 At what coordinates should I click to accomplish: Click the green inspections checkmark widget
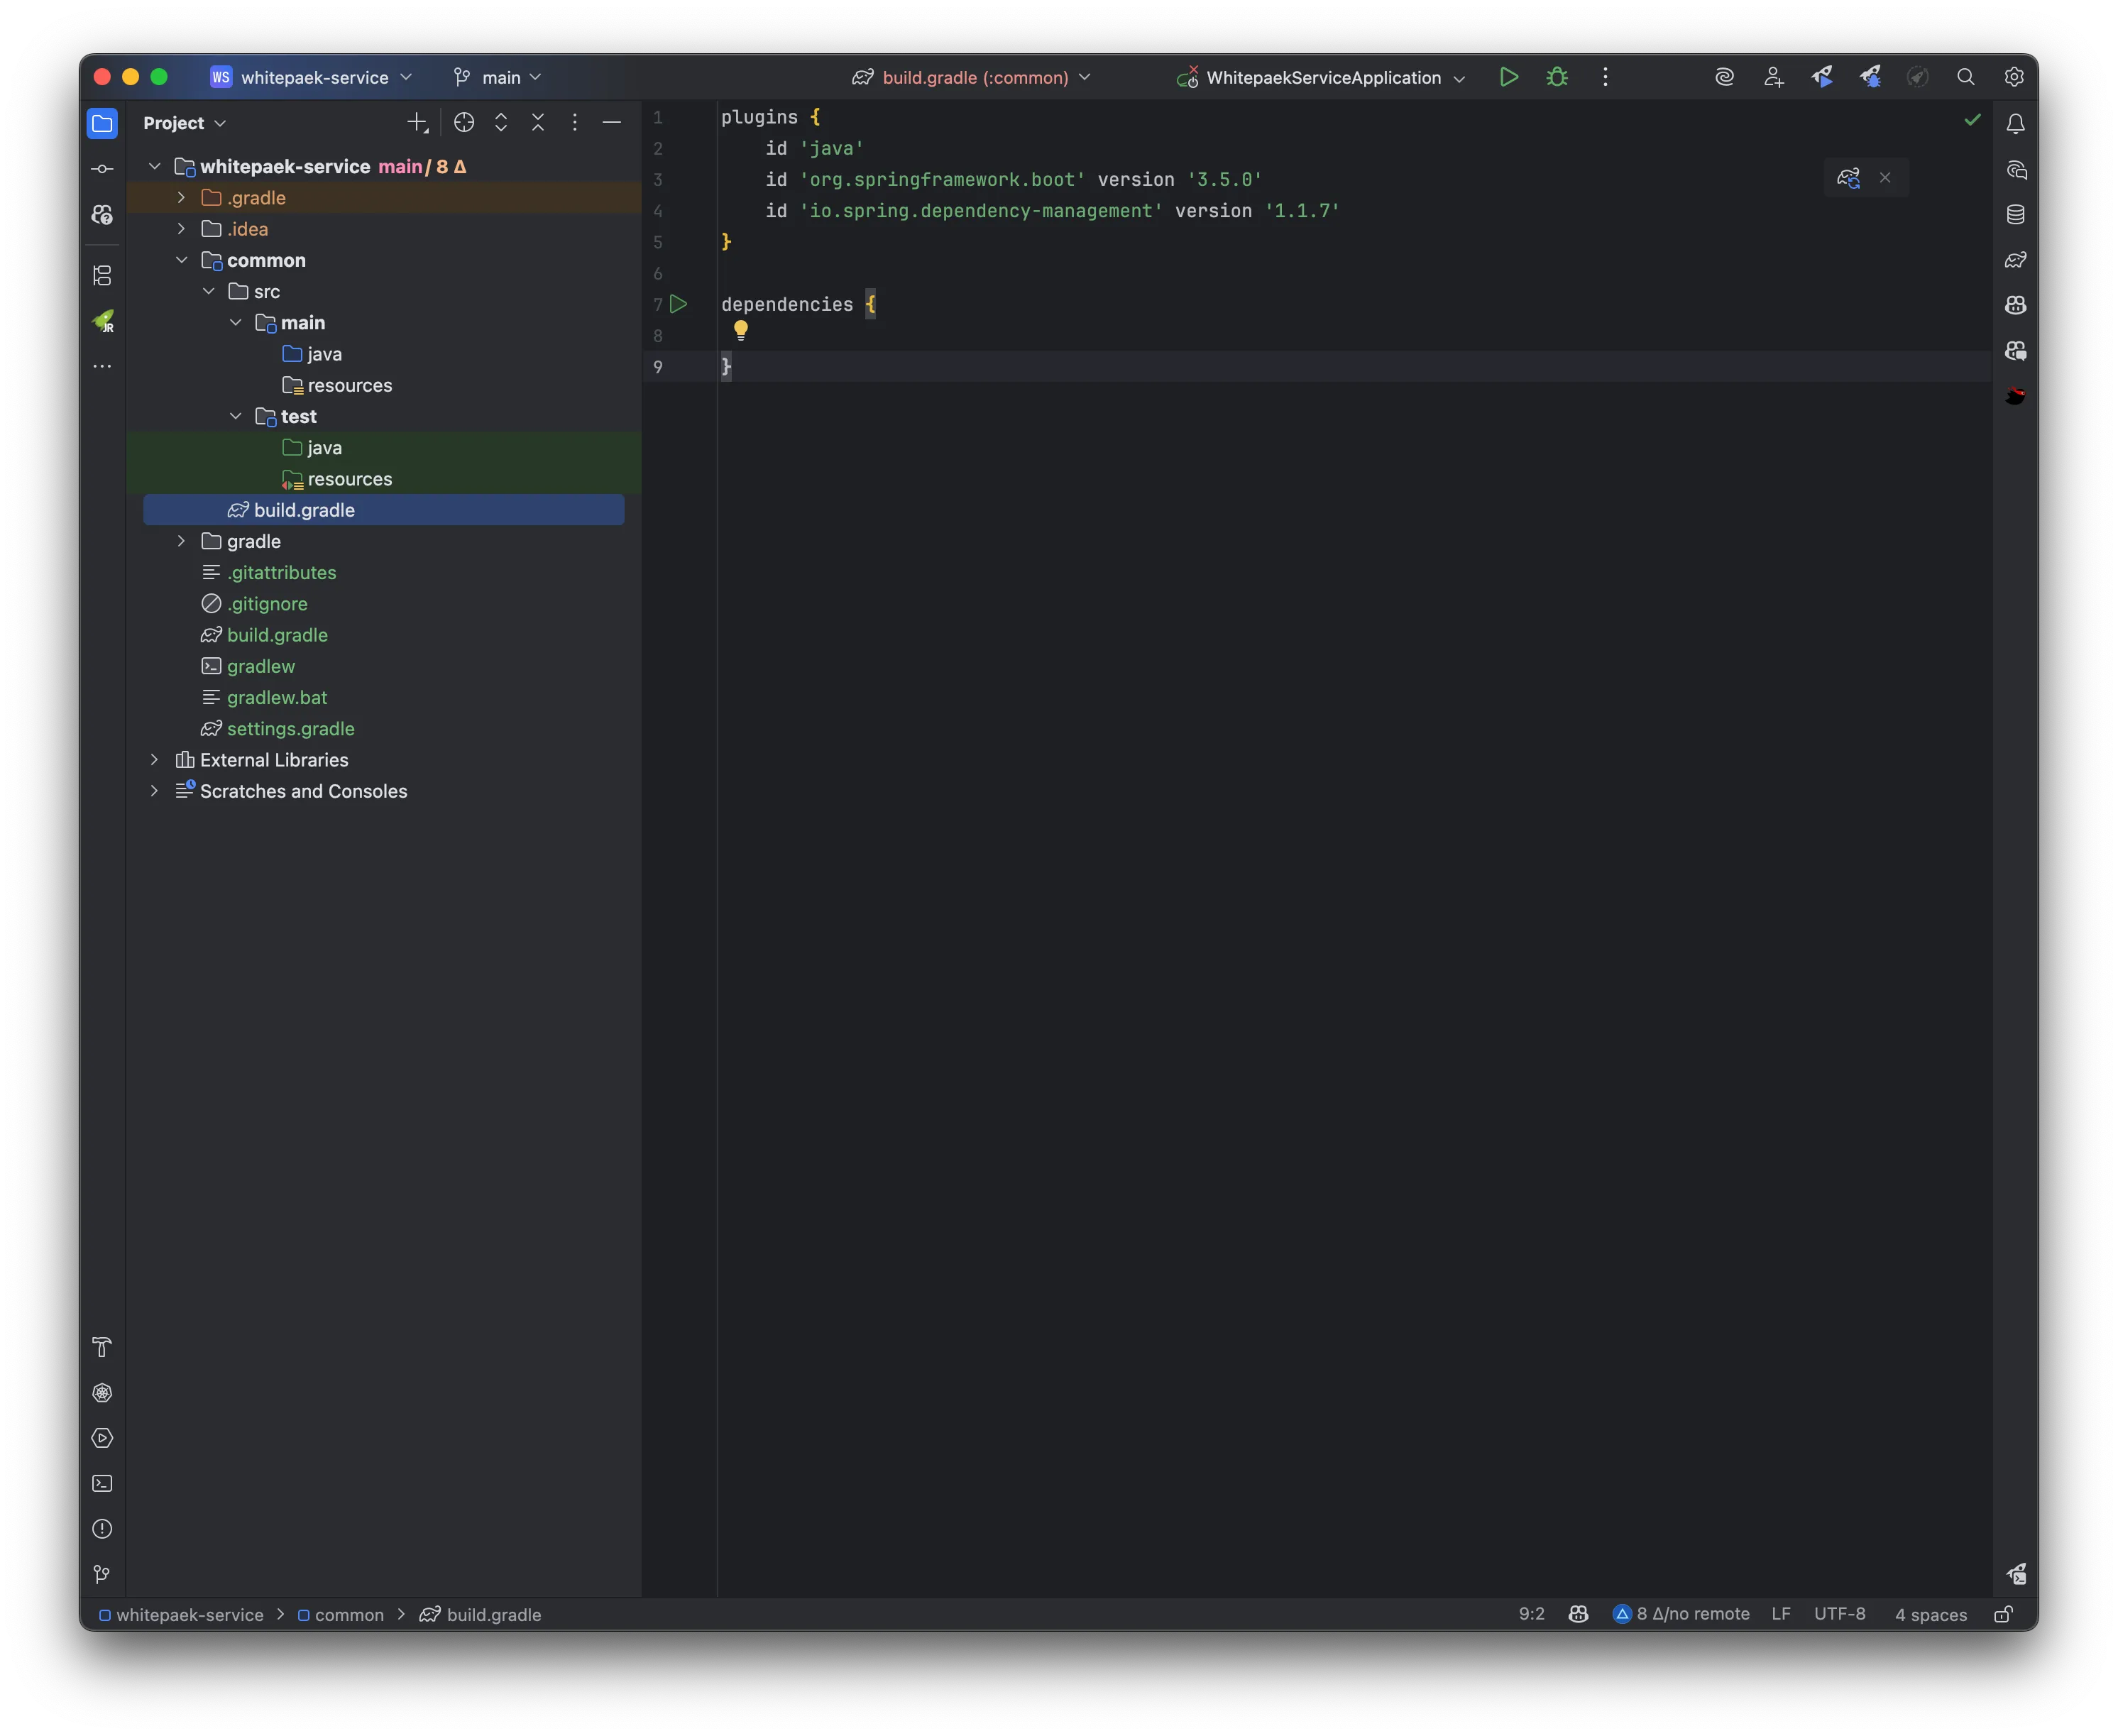tap(1972, 120)
